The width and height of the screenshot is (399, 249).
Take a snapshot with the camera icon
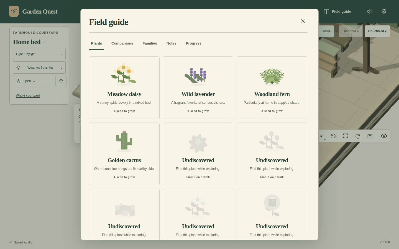click(x=370, y=136)
